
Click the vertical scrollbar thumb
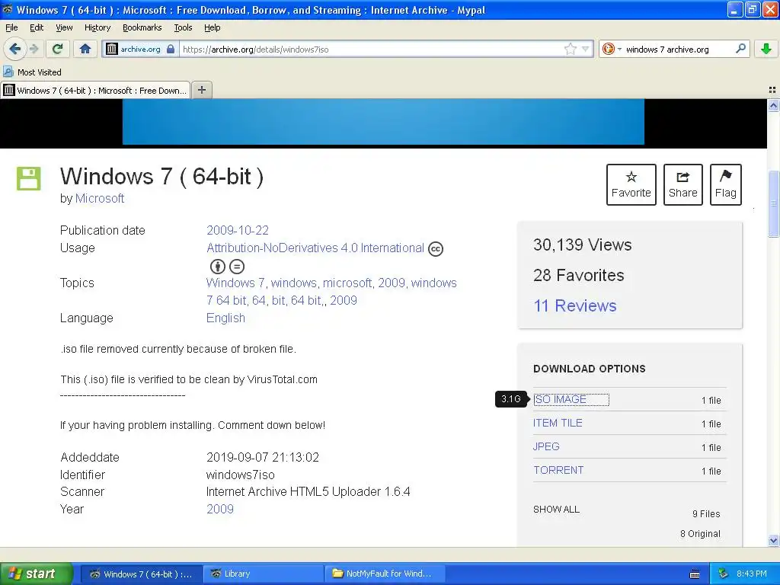[x=773, y=204]
